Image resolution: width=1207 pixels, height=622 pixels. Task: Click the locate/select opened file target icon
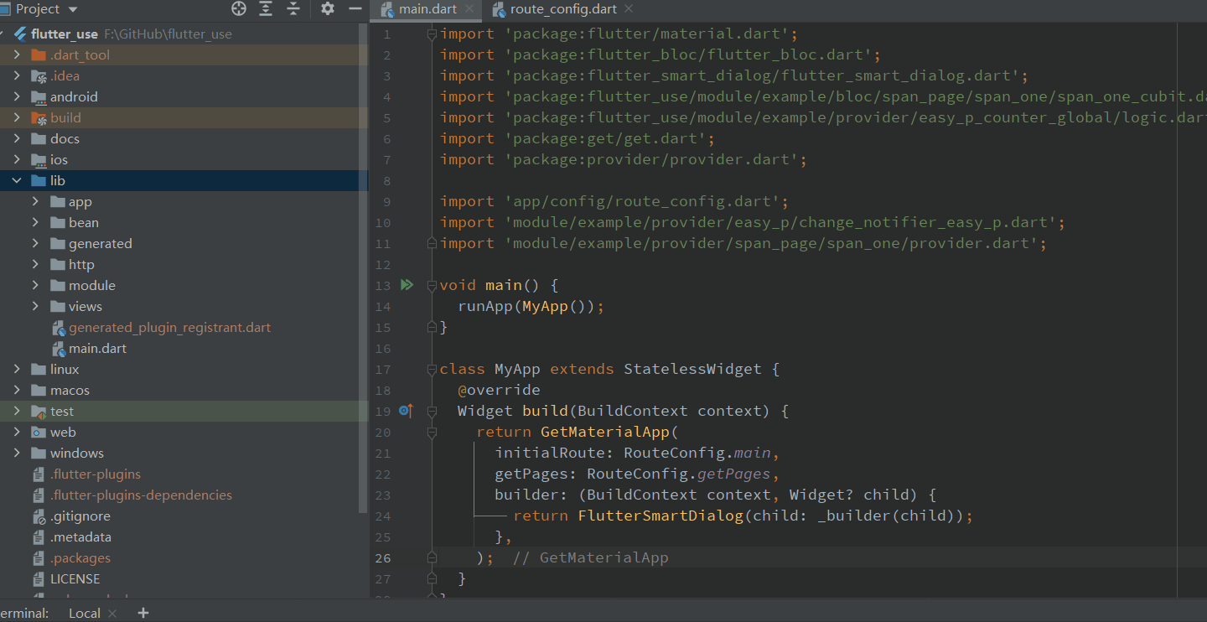point(240,9)
